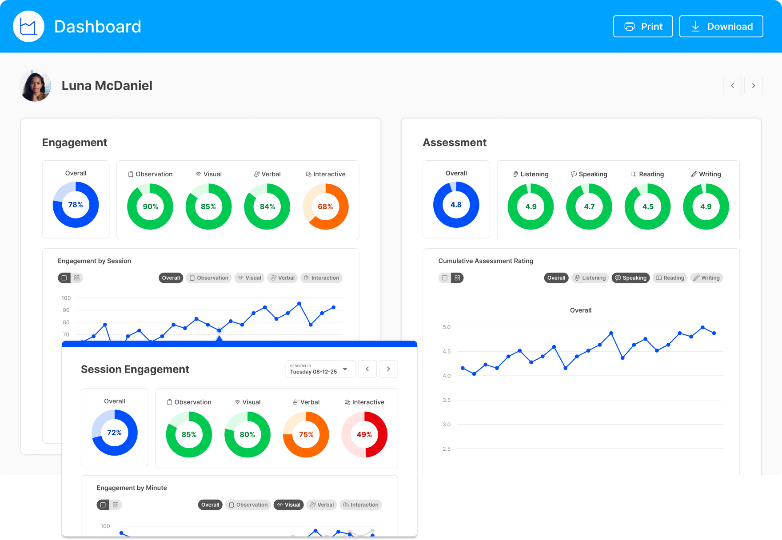Click Luna McDaniel's profile photo
782x540 pixels.
pos(35,85)
